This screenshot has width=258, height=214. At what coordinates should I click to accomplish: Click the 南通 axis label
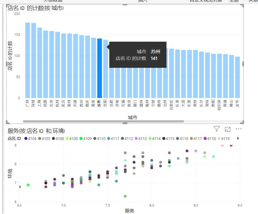click(x=226, y=103)
